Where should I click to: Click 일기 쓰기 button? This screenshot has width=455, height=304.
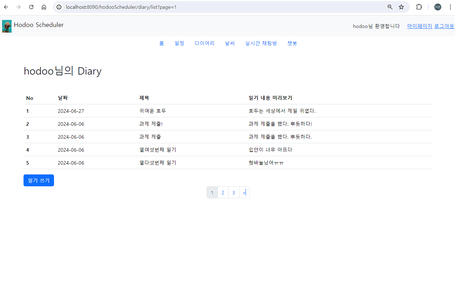[39, 180]
